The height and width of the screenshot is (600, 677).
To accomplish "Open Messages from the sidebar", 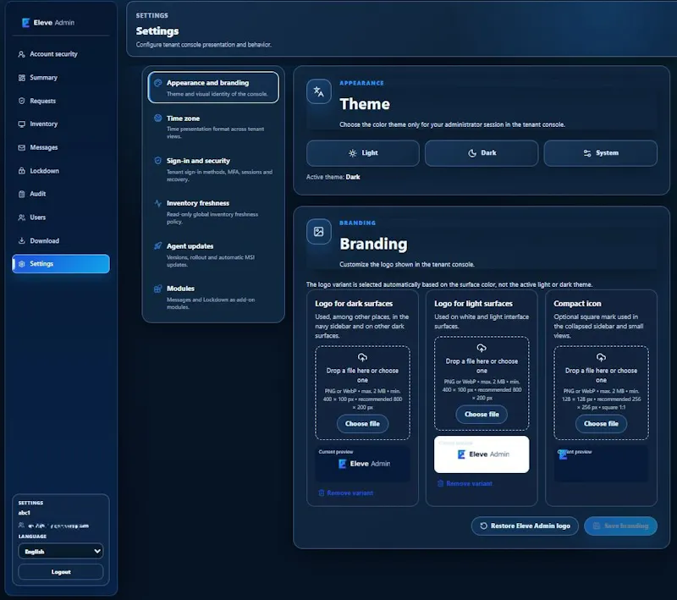I will [x=60, y=147].
